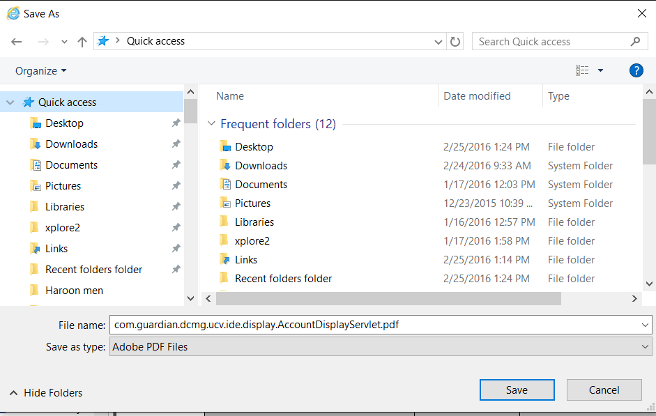
Task: Select the Pictures folder icon in sidebar
Action: point(36,185)
